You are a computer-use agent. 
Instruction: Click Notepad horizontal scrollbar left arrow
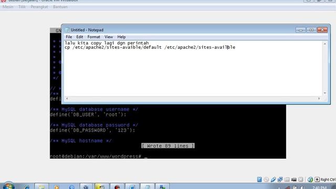pyautogui.click(x=67, y=99)
